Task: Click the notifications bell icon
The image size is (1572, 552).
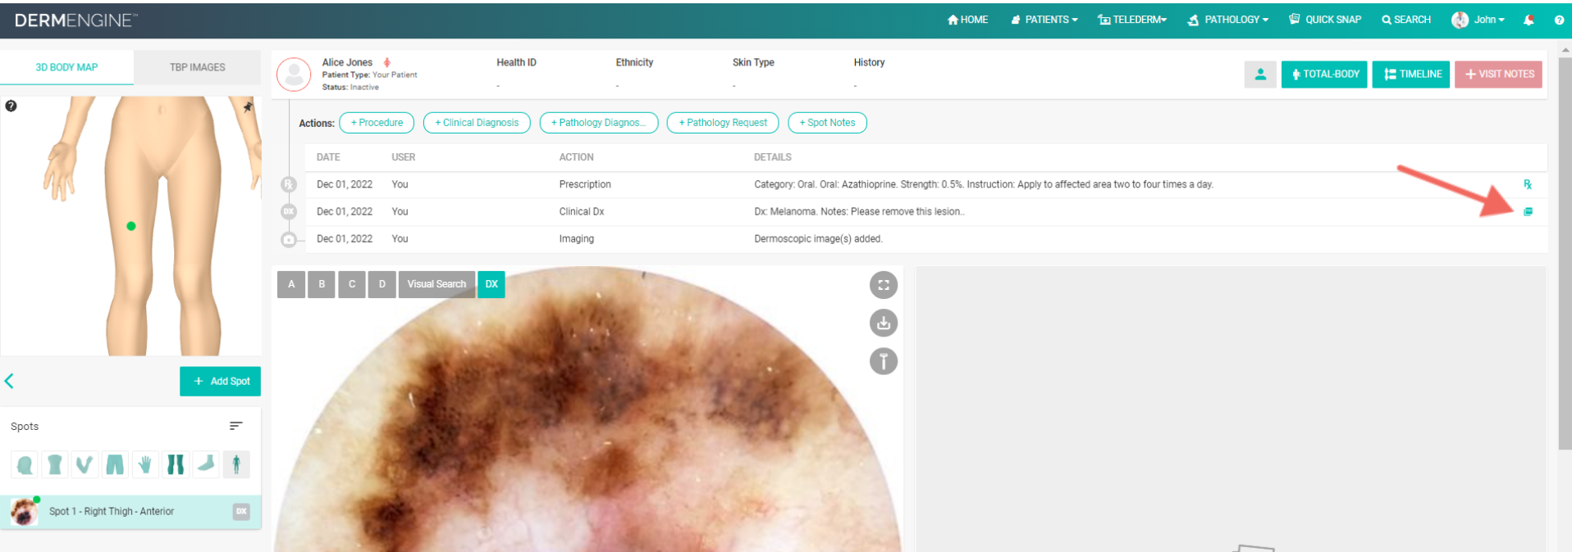Action: coord(1528,20)
